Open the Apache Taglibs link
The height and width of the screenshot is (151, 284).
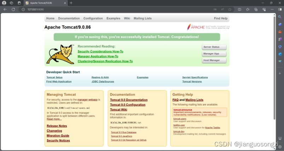[213, 127]
